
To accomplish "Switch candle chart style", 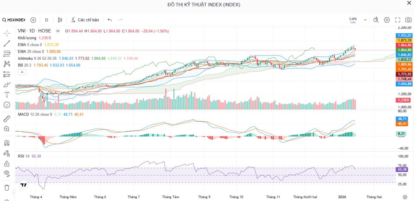I will 60,20.
